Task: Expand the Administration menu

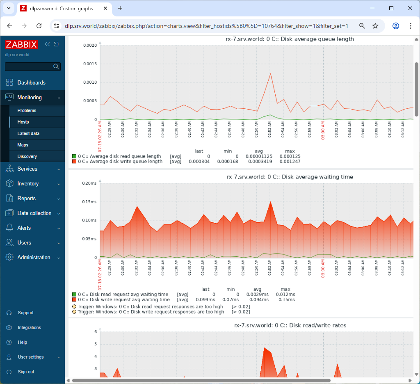Action: [33, 257]
